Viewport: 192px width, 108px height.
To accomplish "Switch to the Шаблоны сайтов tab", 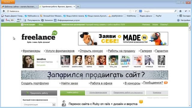I will (x=19, y=7).
